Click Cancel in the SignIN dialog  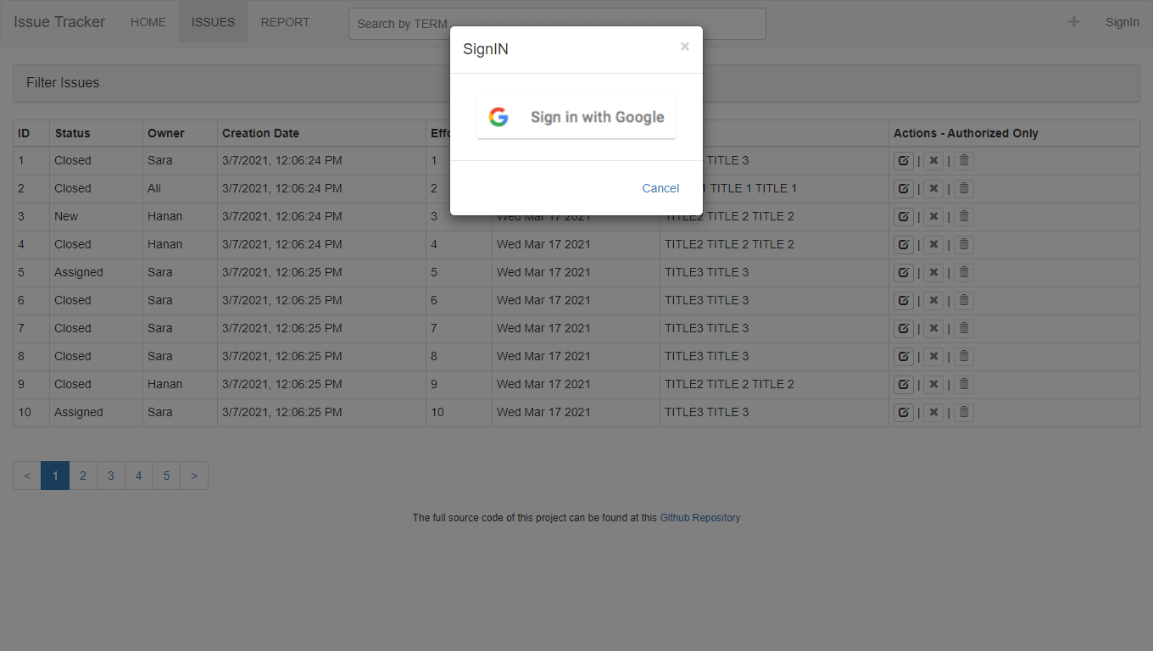[660, 188]
